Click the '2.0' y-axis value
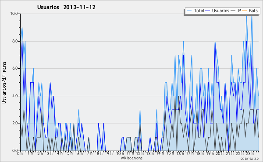Image resolution: width=263 pixels, height=162 pixels. coord(15,123)
